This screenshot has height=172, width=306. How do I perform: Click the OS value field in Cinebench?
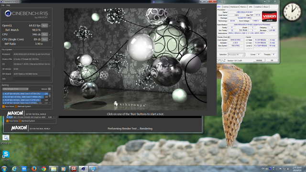(32, 64)
